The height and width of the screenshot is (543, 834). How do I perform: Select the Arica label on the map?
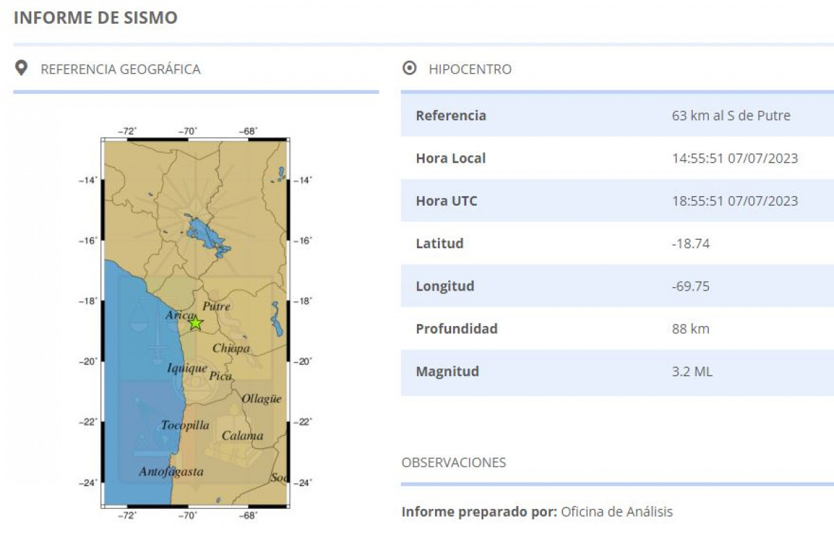[180, 316]
